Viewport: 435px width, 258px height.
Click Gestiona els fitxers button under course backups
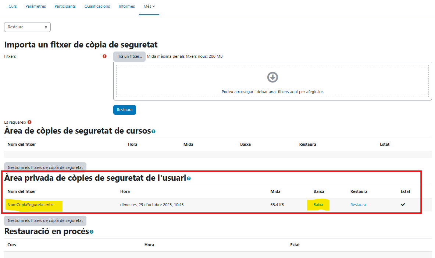pyautogui.click(x=45, y=167)
